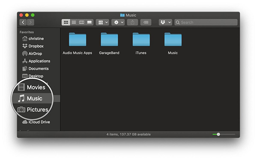Viewport: 257px width, 160px height.
Task: Click the Desktop monitor icon
Action: click(x=25, y=76)
